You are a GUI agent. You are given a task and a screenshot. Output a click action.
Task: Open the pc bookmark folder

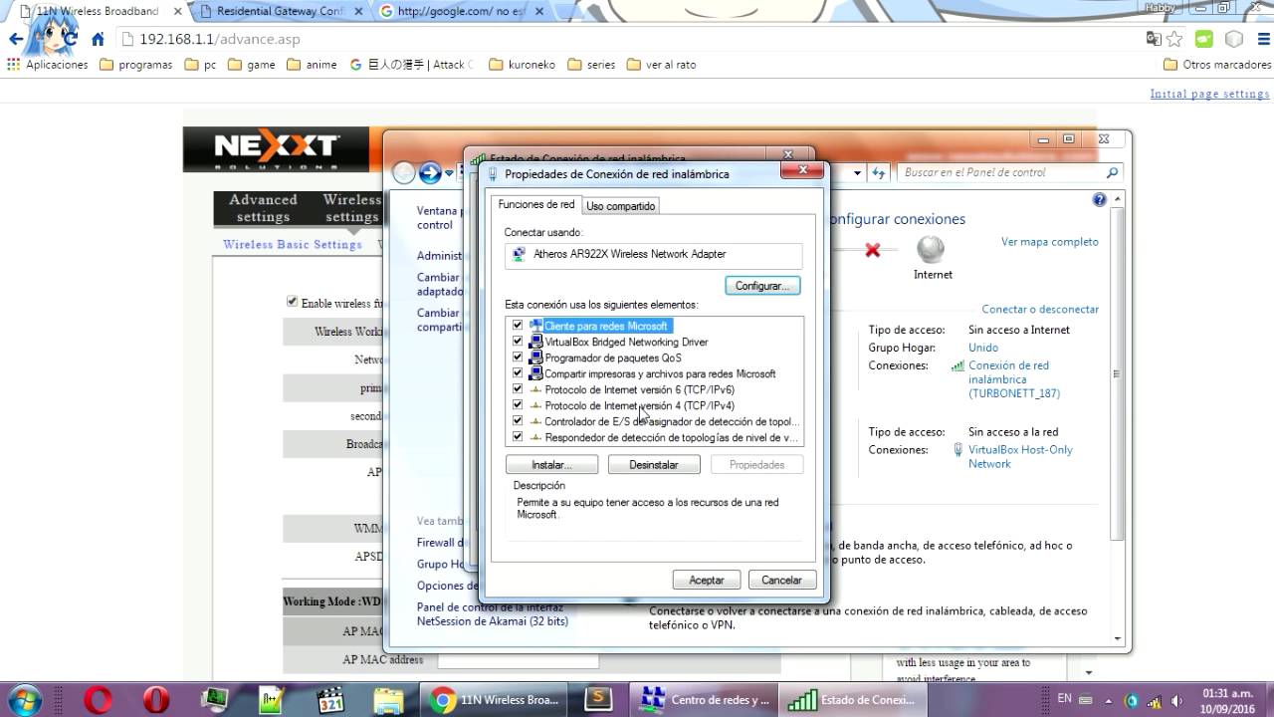pos(200,65)
